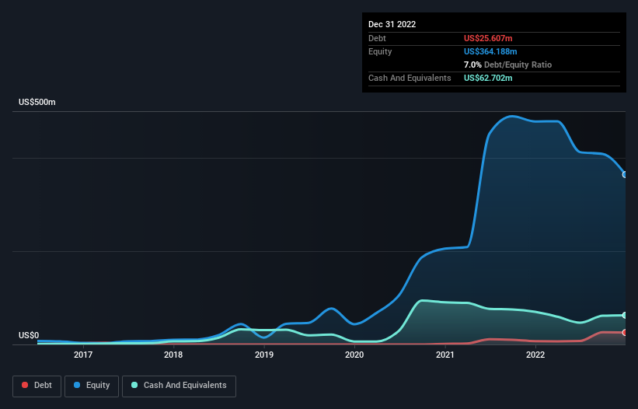This screenshot has height=409, width=638.
Task: Click the teal Cash endpoint marker
Action: (625, 316)
